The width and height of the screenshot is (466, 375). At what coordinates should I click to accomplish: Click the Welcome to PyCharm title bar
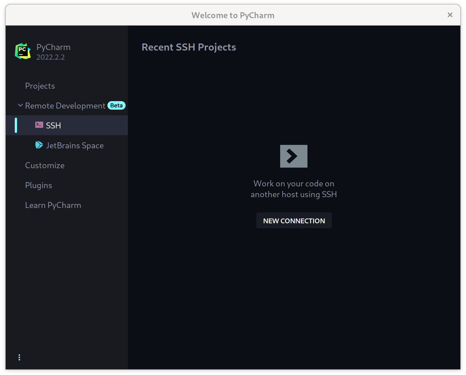233,15
